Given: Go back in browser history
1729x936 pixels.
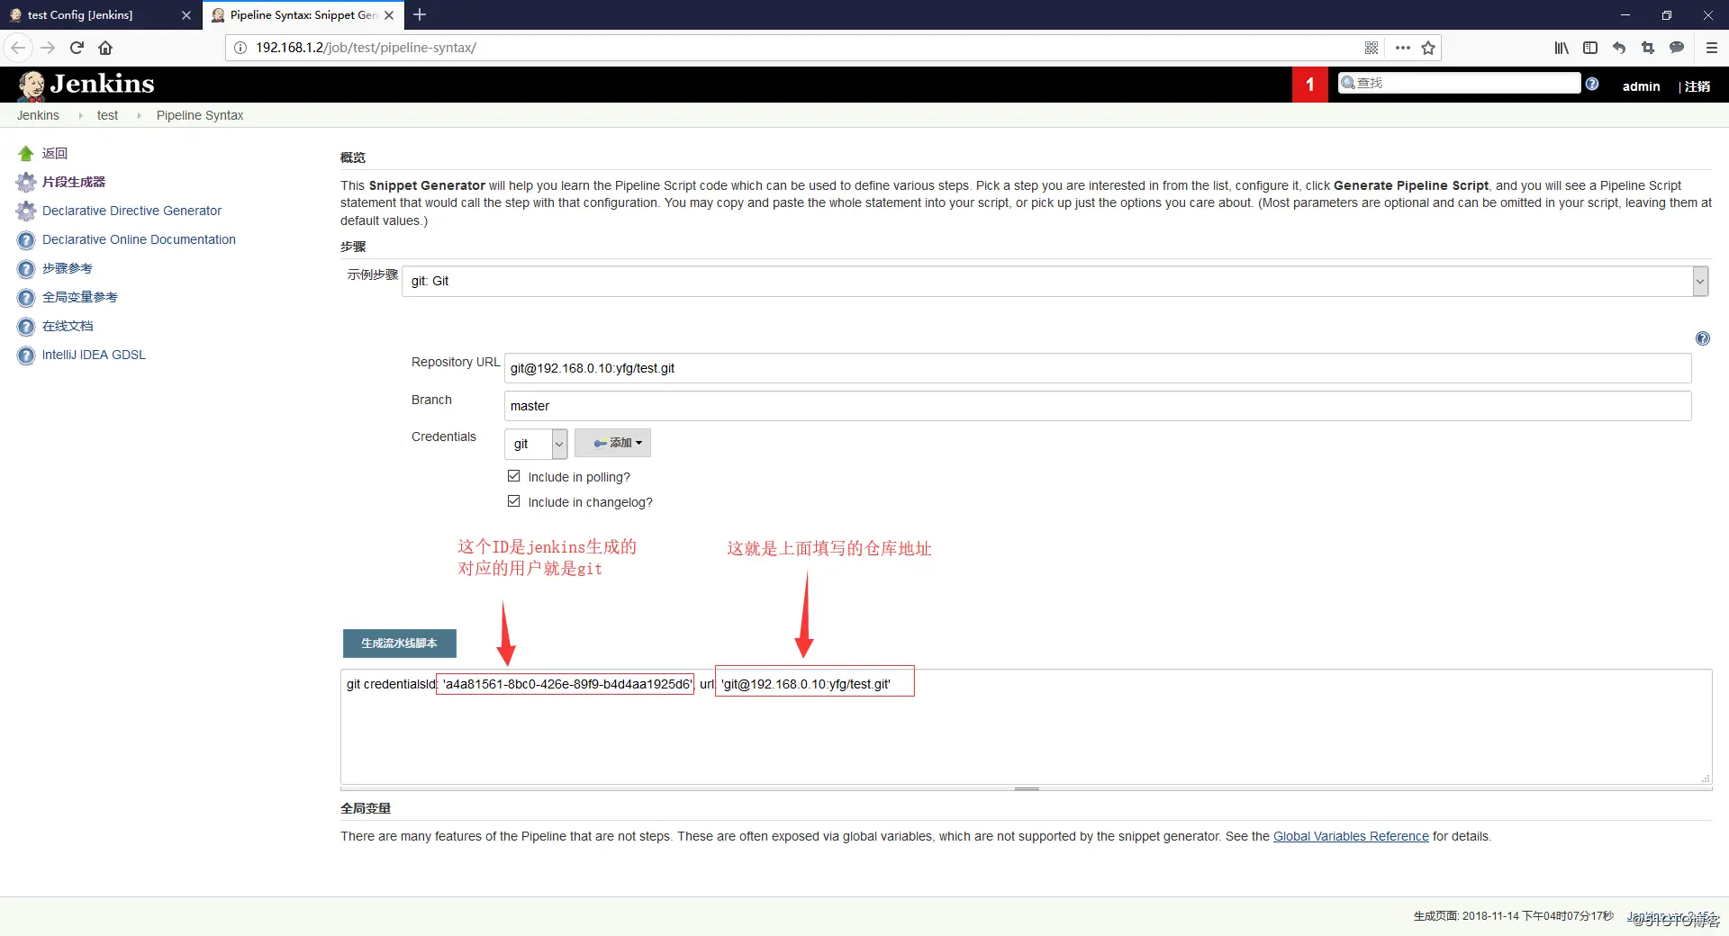Looking at the screenshot, I should click(18, 48).
